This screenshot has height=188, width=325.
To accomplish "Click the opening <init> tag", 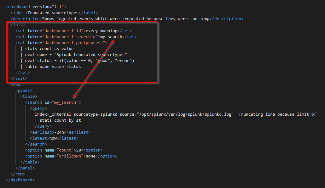I will point(18,25).
